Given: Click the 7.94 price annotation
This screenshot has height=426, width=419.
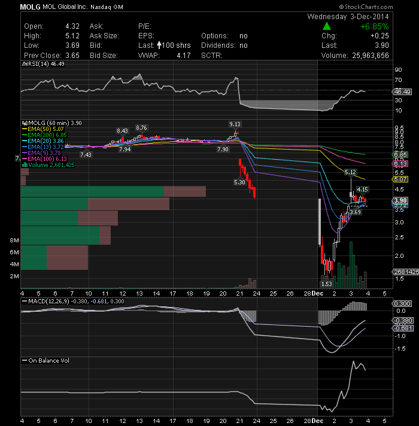Looking at the screenshot, I should [125, 149].
